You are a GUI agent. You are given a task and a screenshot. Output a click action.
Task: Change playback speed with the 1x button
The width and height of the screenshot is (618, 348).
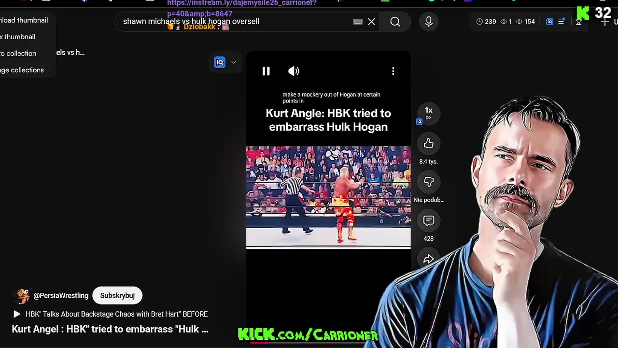coord(429,113)
